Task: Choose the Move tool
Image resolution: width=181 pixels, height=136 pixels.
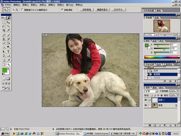Action: tap(8, 23)
